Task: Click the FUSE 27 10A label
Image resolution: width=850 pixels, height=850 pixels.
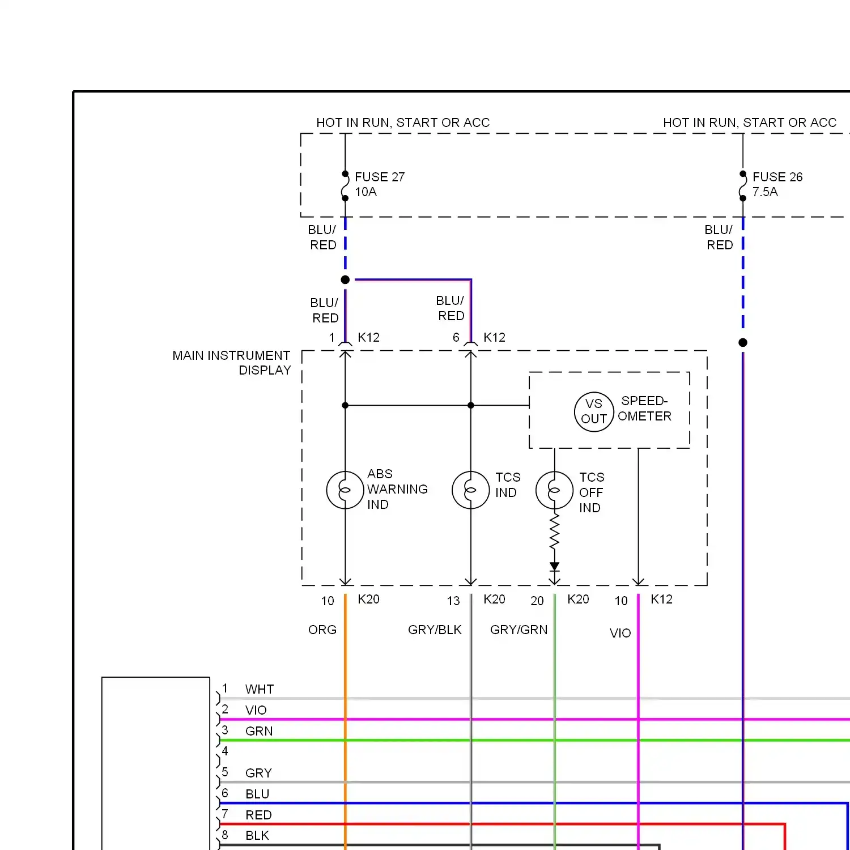Action: point(380,184)
